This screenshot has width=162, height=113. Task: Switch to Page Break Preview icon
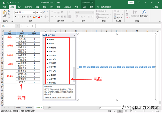pyautogui.click(x=131, y=111)
